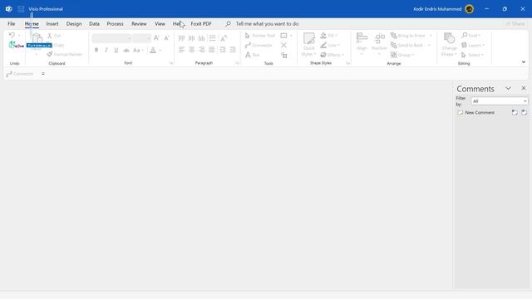The image size is (532, 299).
Task: Toggle the bullets list icon
Action: [x=213, y=38]
